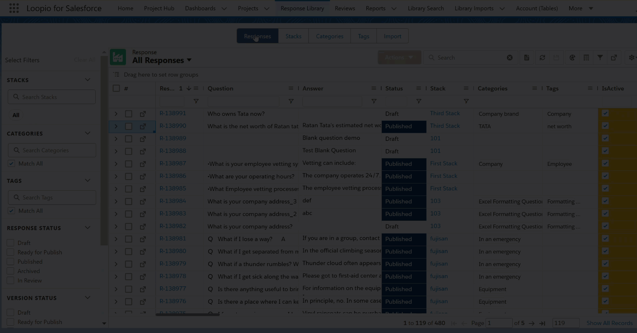Image resolution: width=637 pixels, height=333 pixels.
Task: Collapse the Stacks filter section
Action: click(x=87, y=80)
